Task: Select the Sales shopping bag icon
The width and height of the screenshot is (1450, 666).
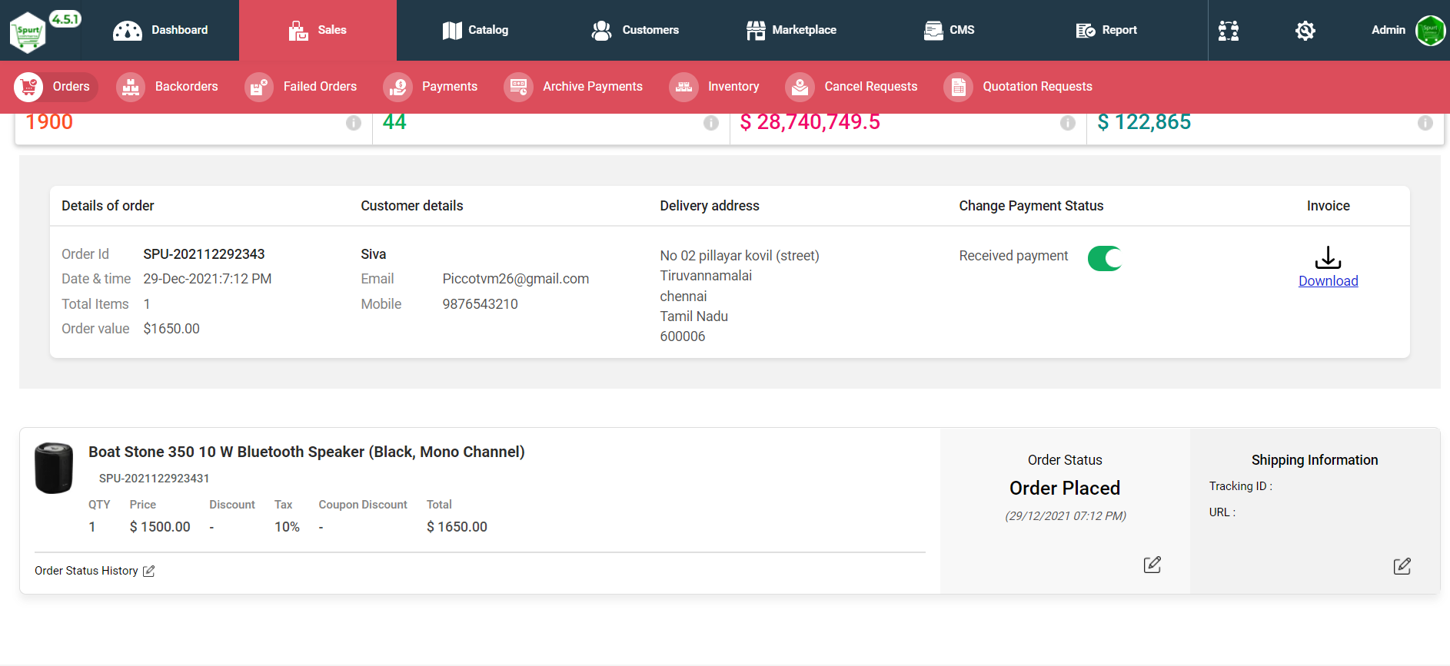Action: point(298,31)
